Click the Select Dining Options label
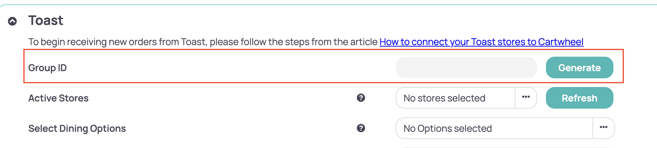The height and width of the screenshot is (148, 657). (77, 129)
